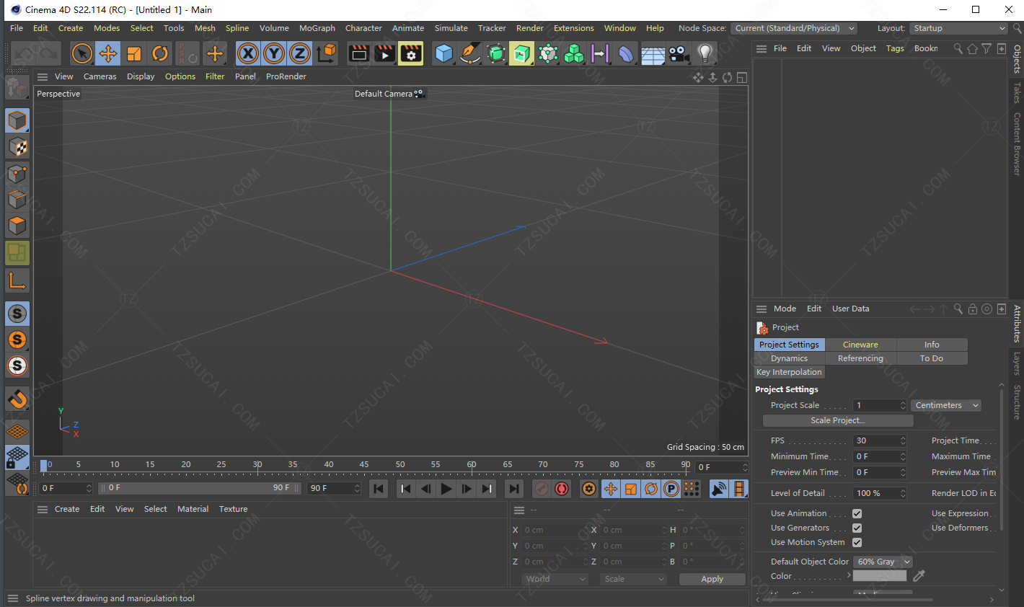Open the Referencing tab

pos(860,358)
